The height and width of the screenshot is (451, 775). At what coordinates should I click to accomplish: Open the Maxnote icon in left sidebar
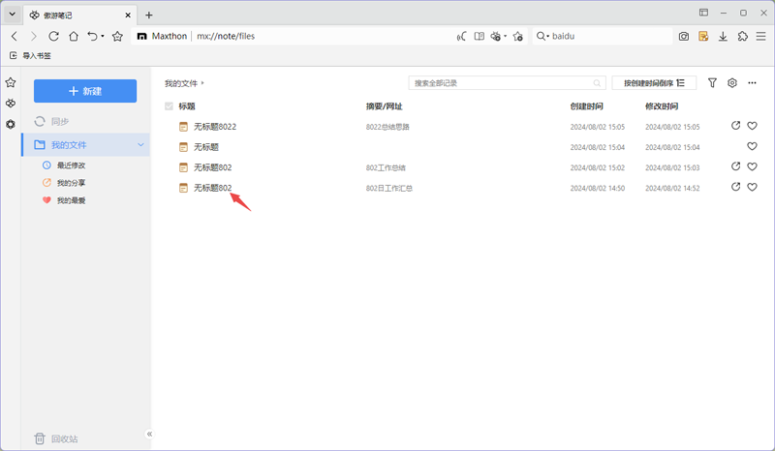click(11, 104)
